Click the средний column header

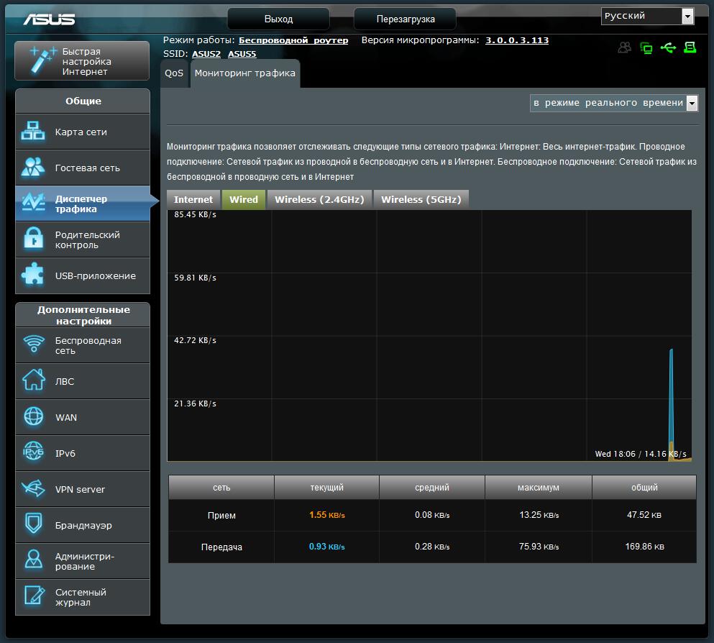click(432, 487)
